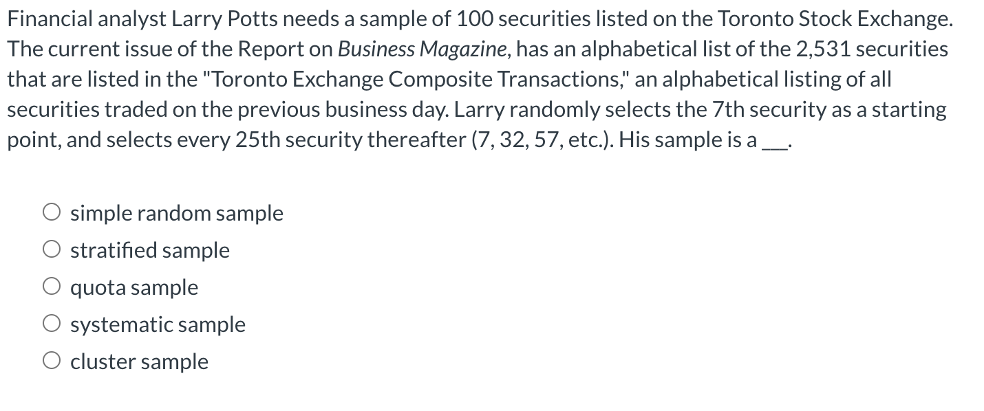Screen dimensions: 984x411
Task: Click the label text stratified sample
Action: [x=149, y=250]
